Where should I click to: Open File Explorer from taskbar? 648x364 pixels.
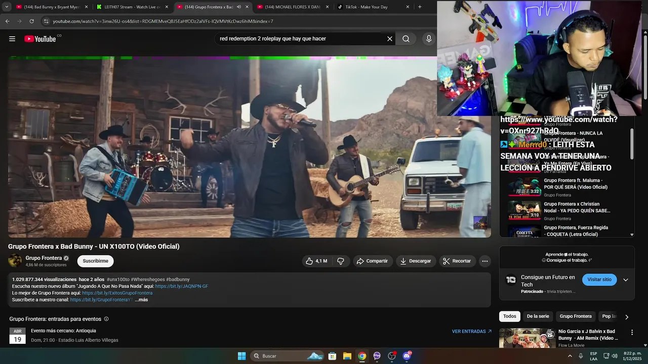pyautogui.click(x=347, y=356)
